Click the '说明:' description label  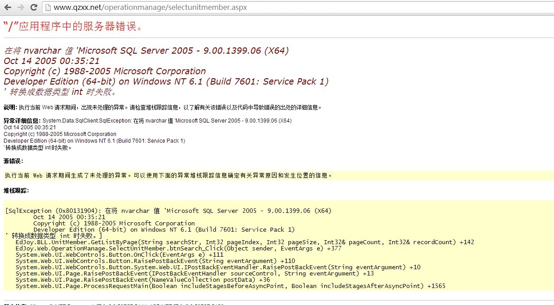click(x=10, y=107)
